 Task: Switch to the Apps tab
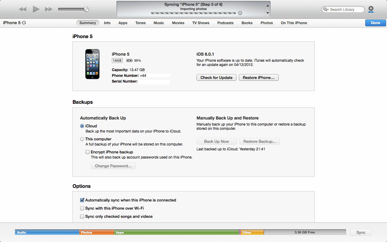point(123,23)
